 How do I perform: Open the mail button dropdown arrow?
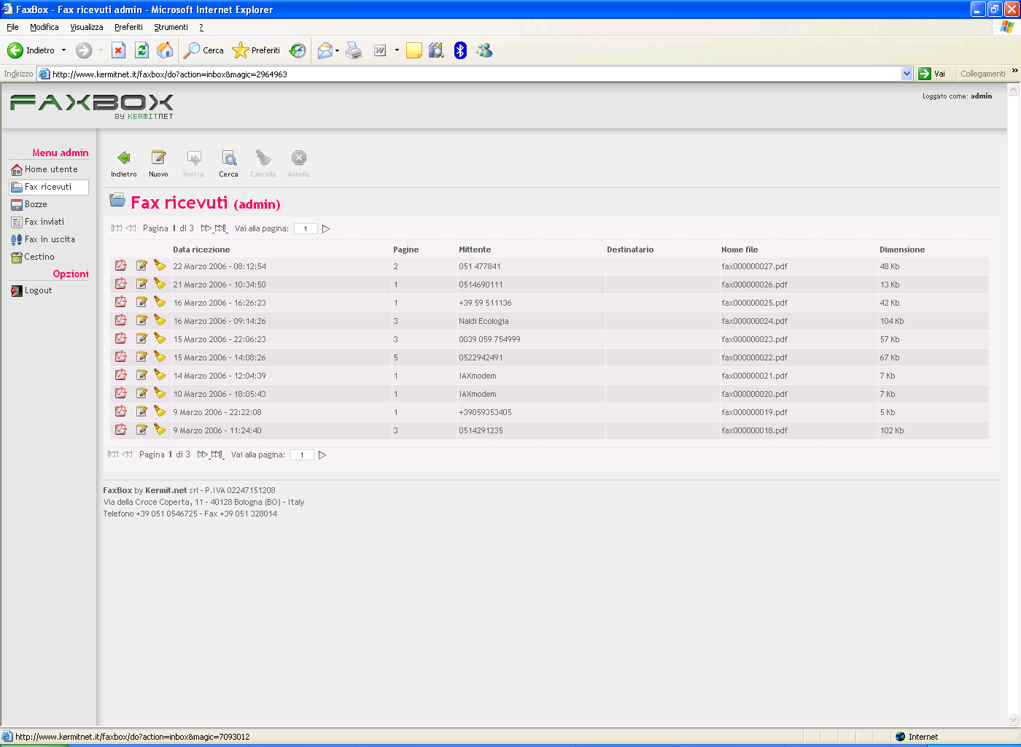click(337, 50)
